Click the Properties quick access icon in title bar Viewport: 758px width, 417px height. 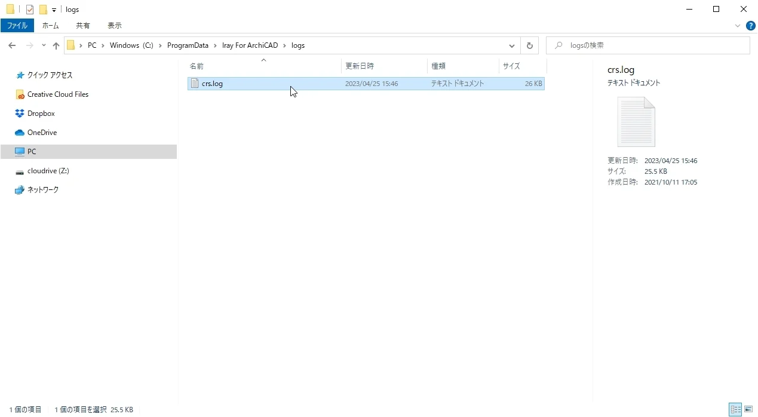[x=30, y=10]
